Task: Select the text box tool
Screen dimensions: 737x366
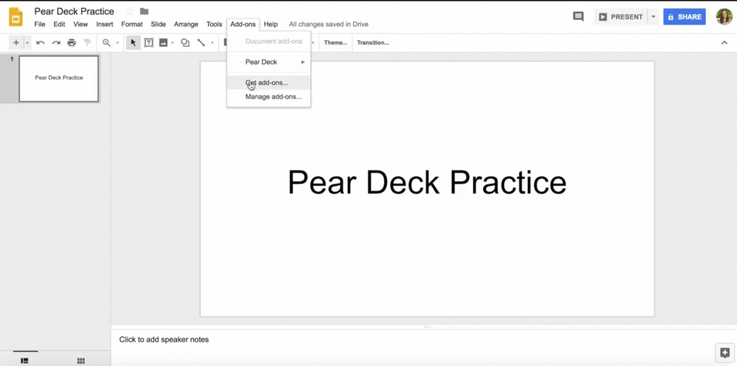Action: tap(149, 43)
